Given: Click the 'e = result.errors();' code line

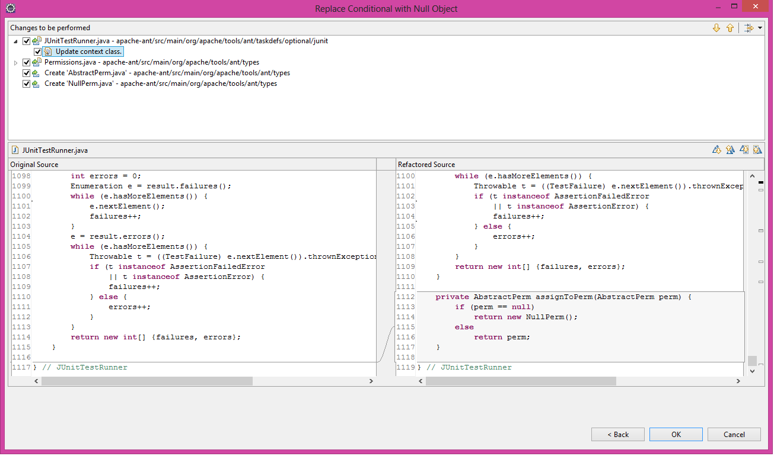Looking at the screenshot, I should (117, 236).
